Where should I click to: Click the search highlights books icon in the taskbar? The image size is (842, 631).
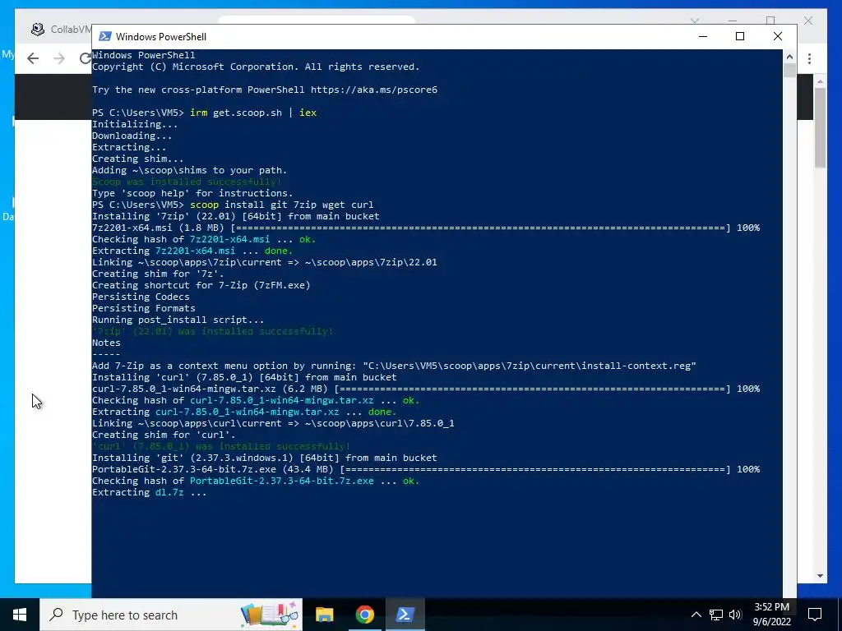coord(270,615)
